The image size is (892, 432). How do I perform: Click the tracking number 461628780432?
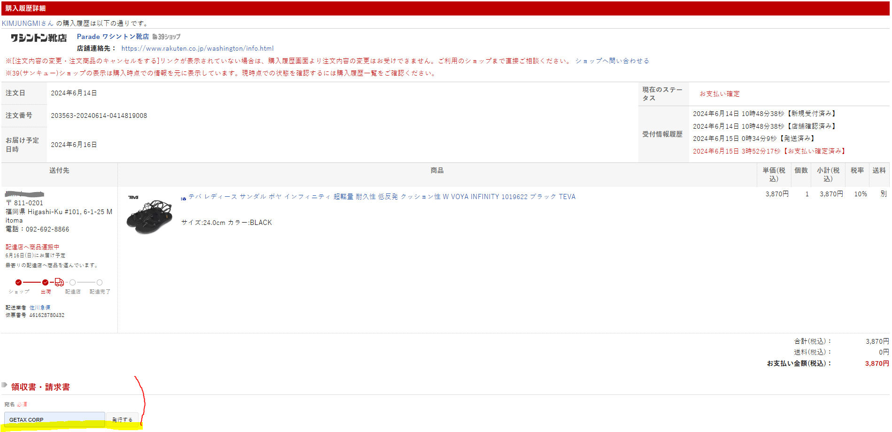(x=47, y=316)
